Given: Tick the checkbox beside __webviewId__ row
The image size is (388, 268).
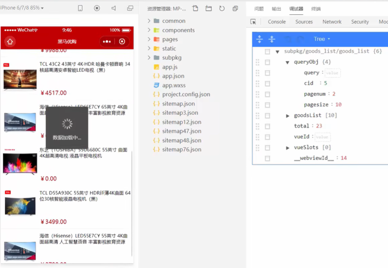Looking at the screenshot, I should [267, 158].
